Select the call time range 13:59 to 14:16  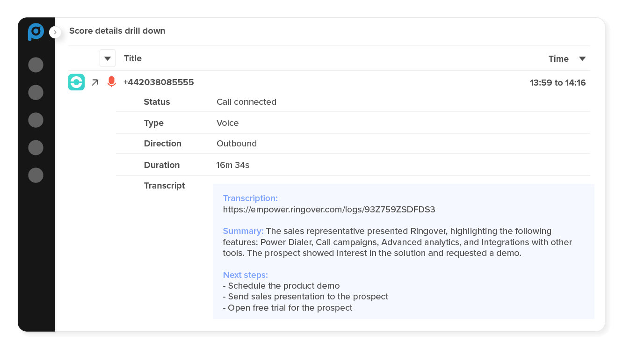pos(558,82)
